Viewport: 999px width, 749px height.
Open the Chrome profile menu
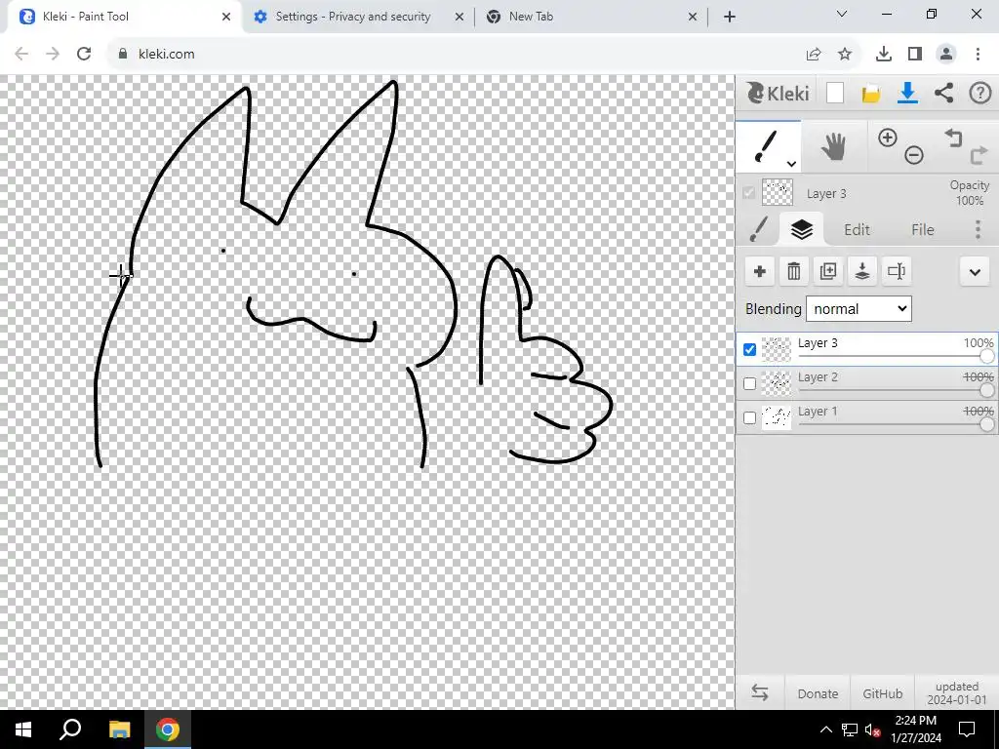[946, 55]
